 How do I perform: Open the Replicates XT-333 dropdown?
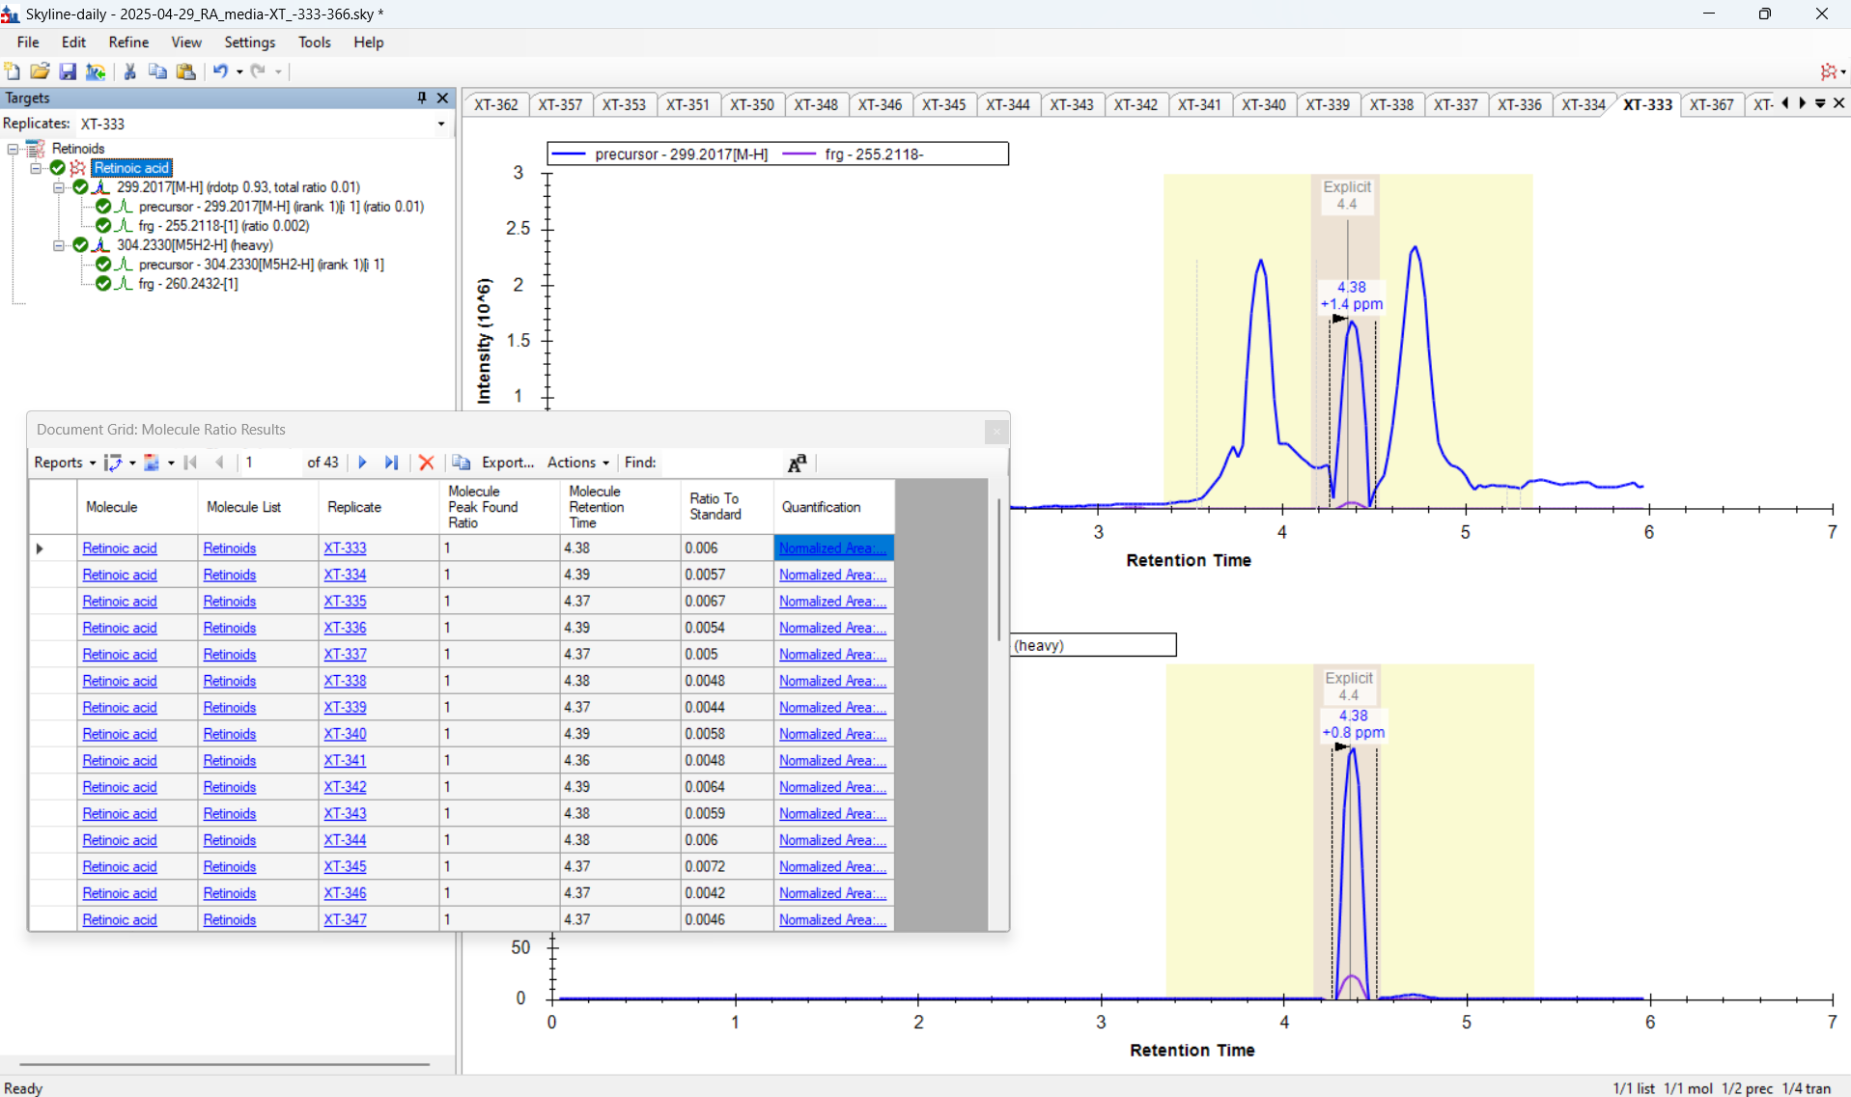point(441,124)
